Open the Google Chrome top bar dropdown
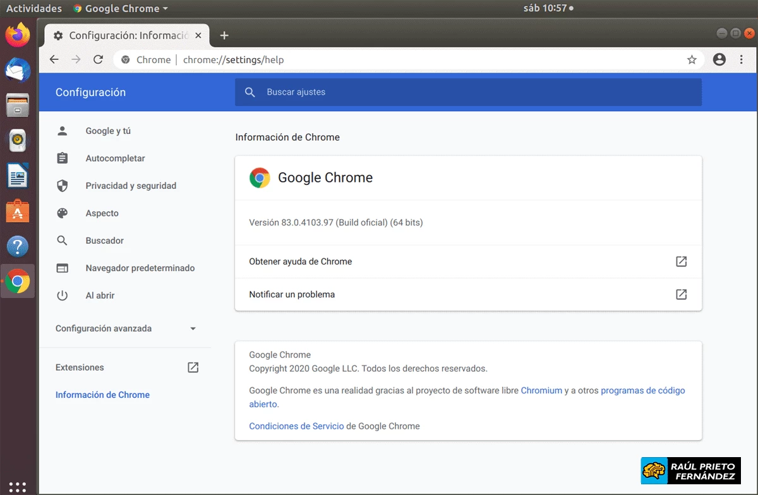Viewport: 758px width, 495px height. pos(120,8)
